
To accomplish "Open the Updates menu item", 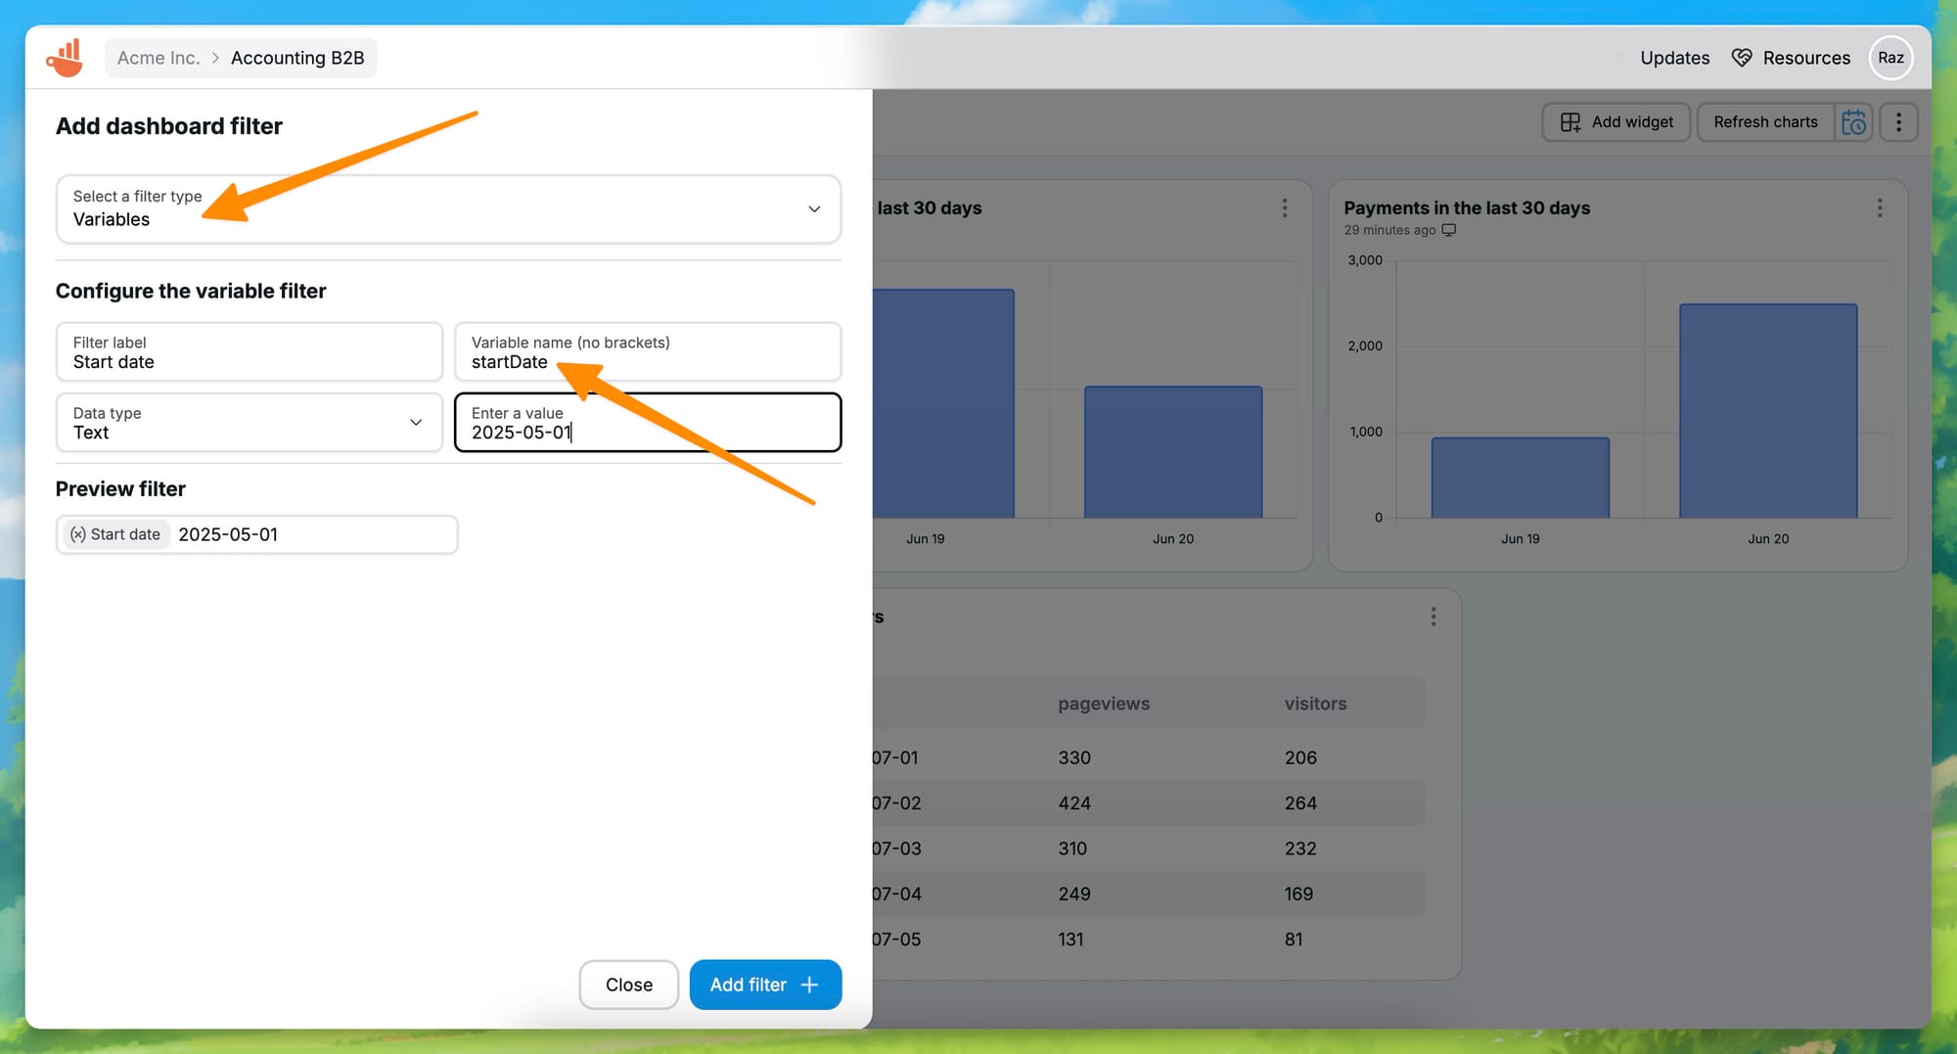I will (1674, 58).
